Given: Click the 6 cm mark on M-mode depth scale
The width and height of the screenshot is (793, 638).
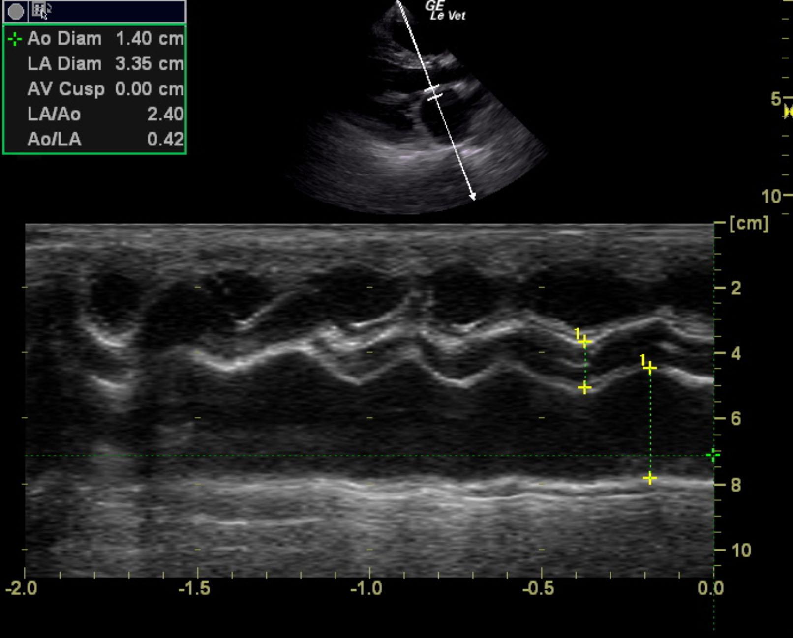Looking at the screenshot, I should click(x=735, y=419).
